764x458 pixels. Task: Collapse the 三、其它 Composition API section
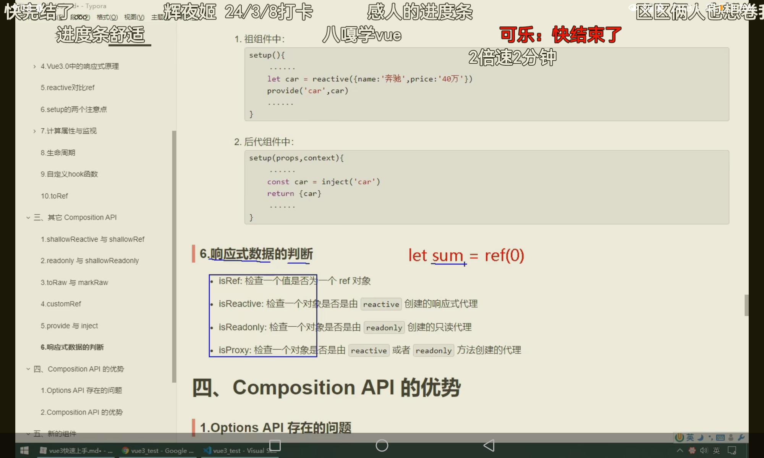pos(28,218)
